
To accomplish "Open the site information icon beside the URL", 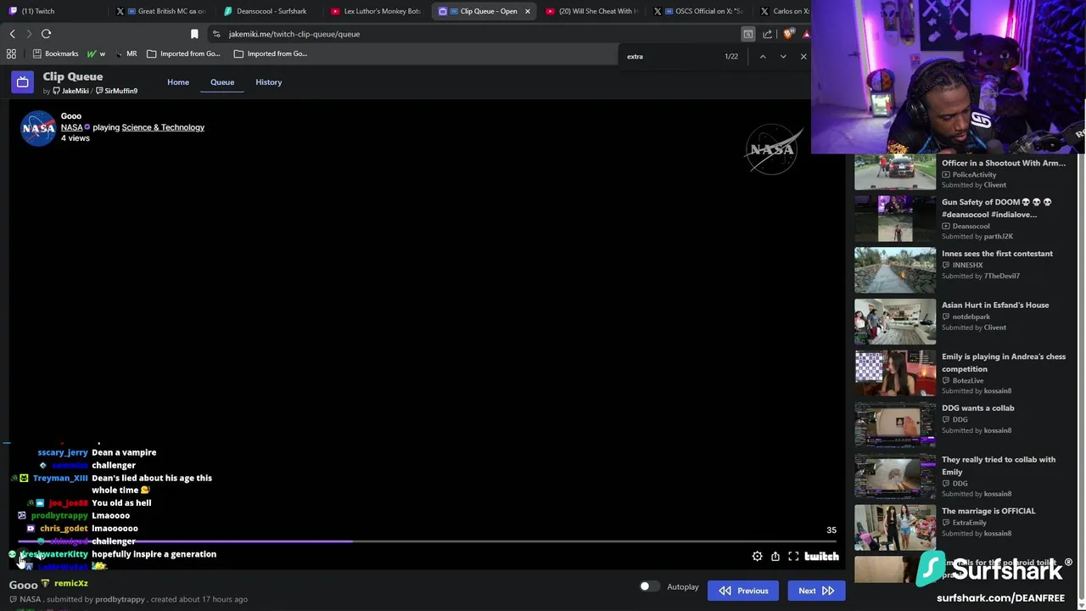I will (216, 34).
